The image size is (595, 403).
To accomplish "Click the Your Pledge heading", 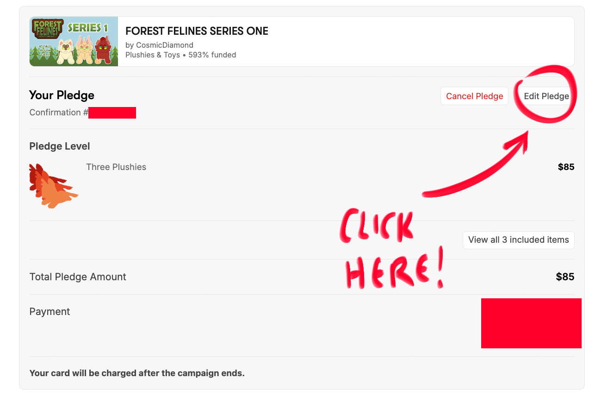I will (62, 95).
